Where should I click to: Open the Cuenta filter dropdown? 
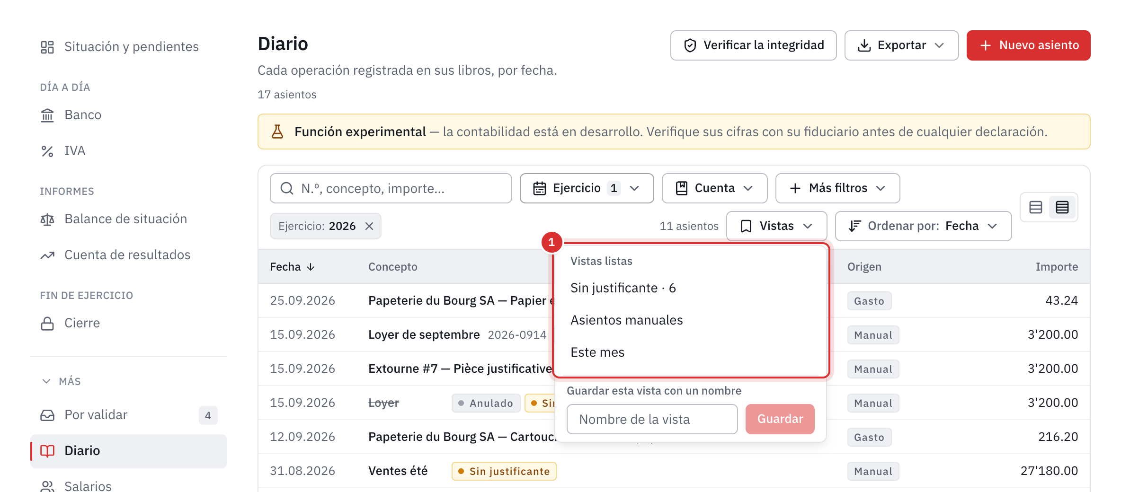714,188
